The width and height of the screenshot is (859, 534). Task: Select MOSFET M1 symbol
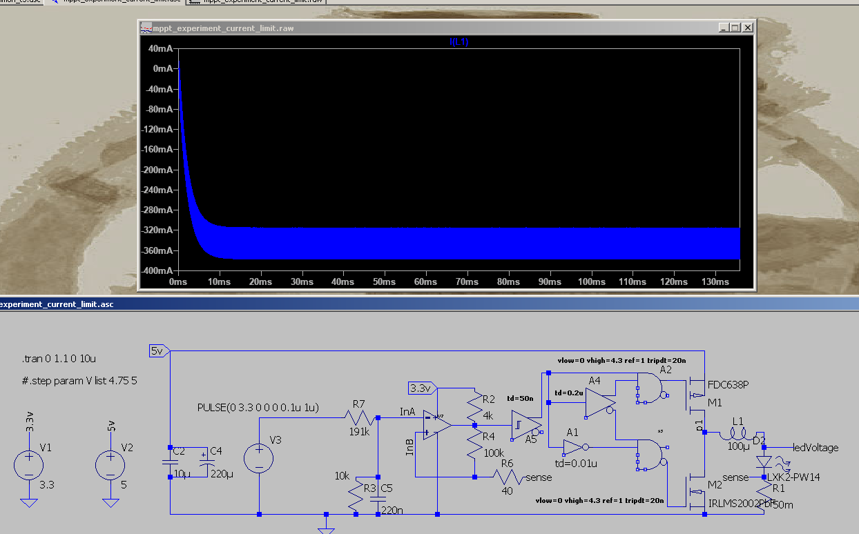pyautogui.click(x=696, y=395)
